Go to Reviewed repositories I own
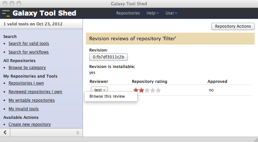Viewport: 258px width, 142px height. coord(35,92)
